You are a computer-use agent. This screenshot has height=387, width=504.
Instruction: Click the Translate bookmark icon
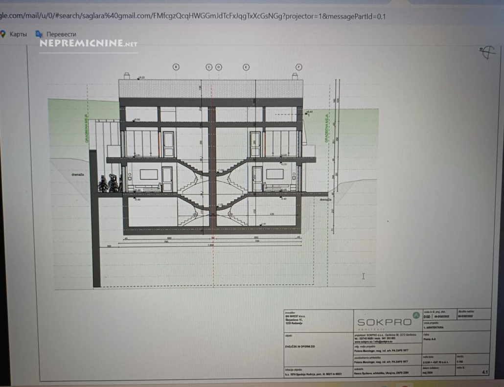coord(39,34)
